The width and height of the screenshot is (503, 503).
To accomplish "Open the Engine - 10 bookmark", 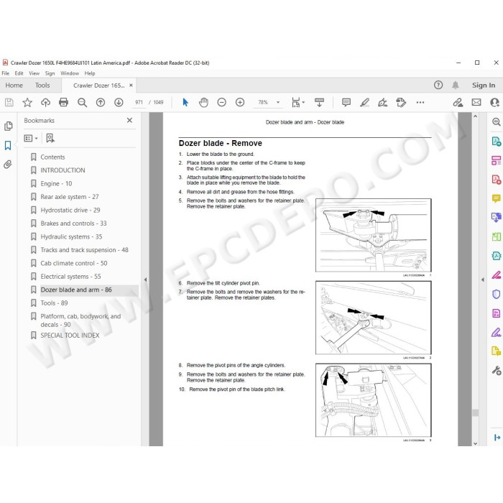I will tap(56, 184).
